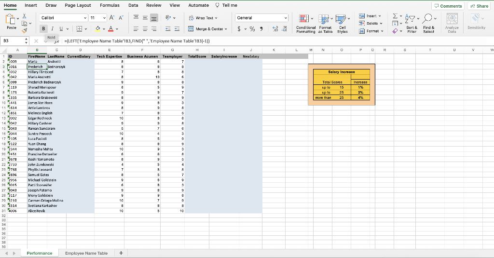
Task: Set top vertical alignment
Action: coord(136,18)
